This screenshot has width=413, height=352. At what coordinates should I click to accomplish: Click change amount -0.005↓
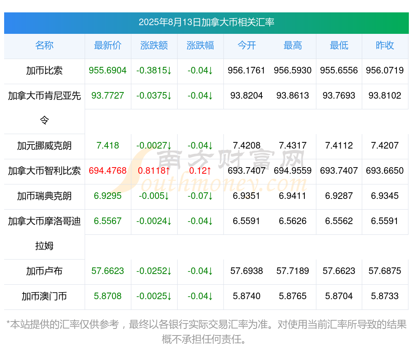(x=154, y=196)
